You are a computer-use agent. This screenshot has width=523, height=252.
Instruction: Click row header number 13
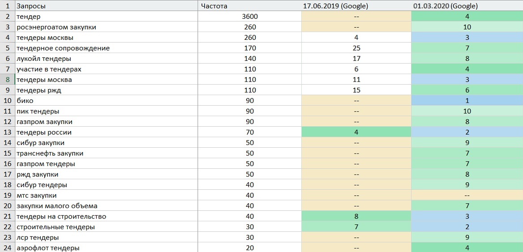[7, 132]
